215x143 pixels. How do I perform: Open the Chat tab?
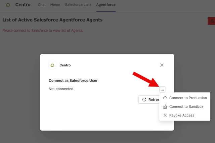pos(42,5)
